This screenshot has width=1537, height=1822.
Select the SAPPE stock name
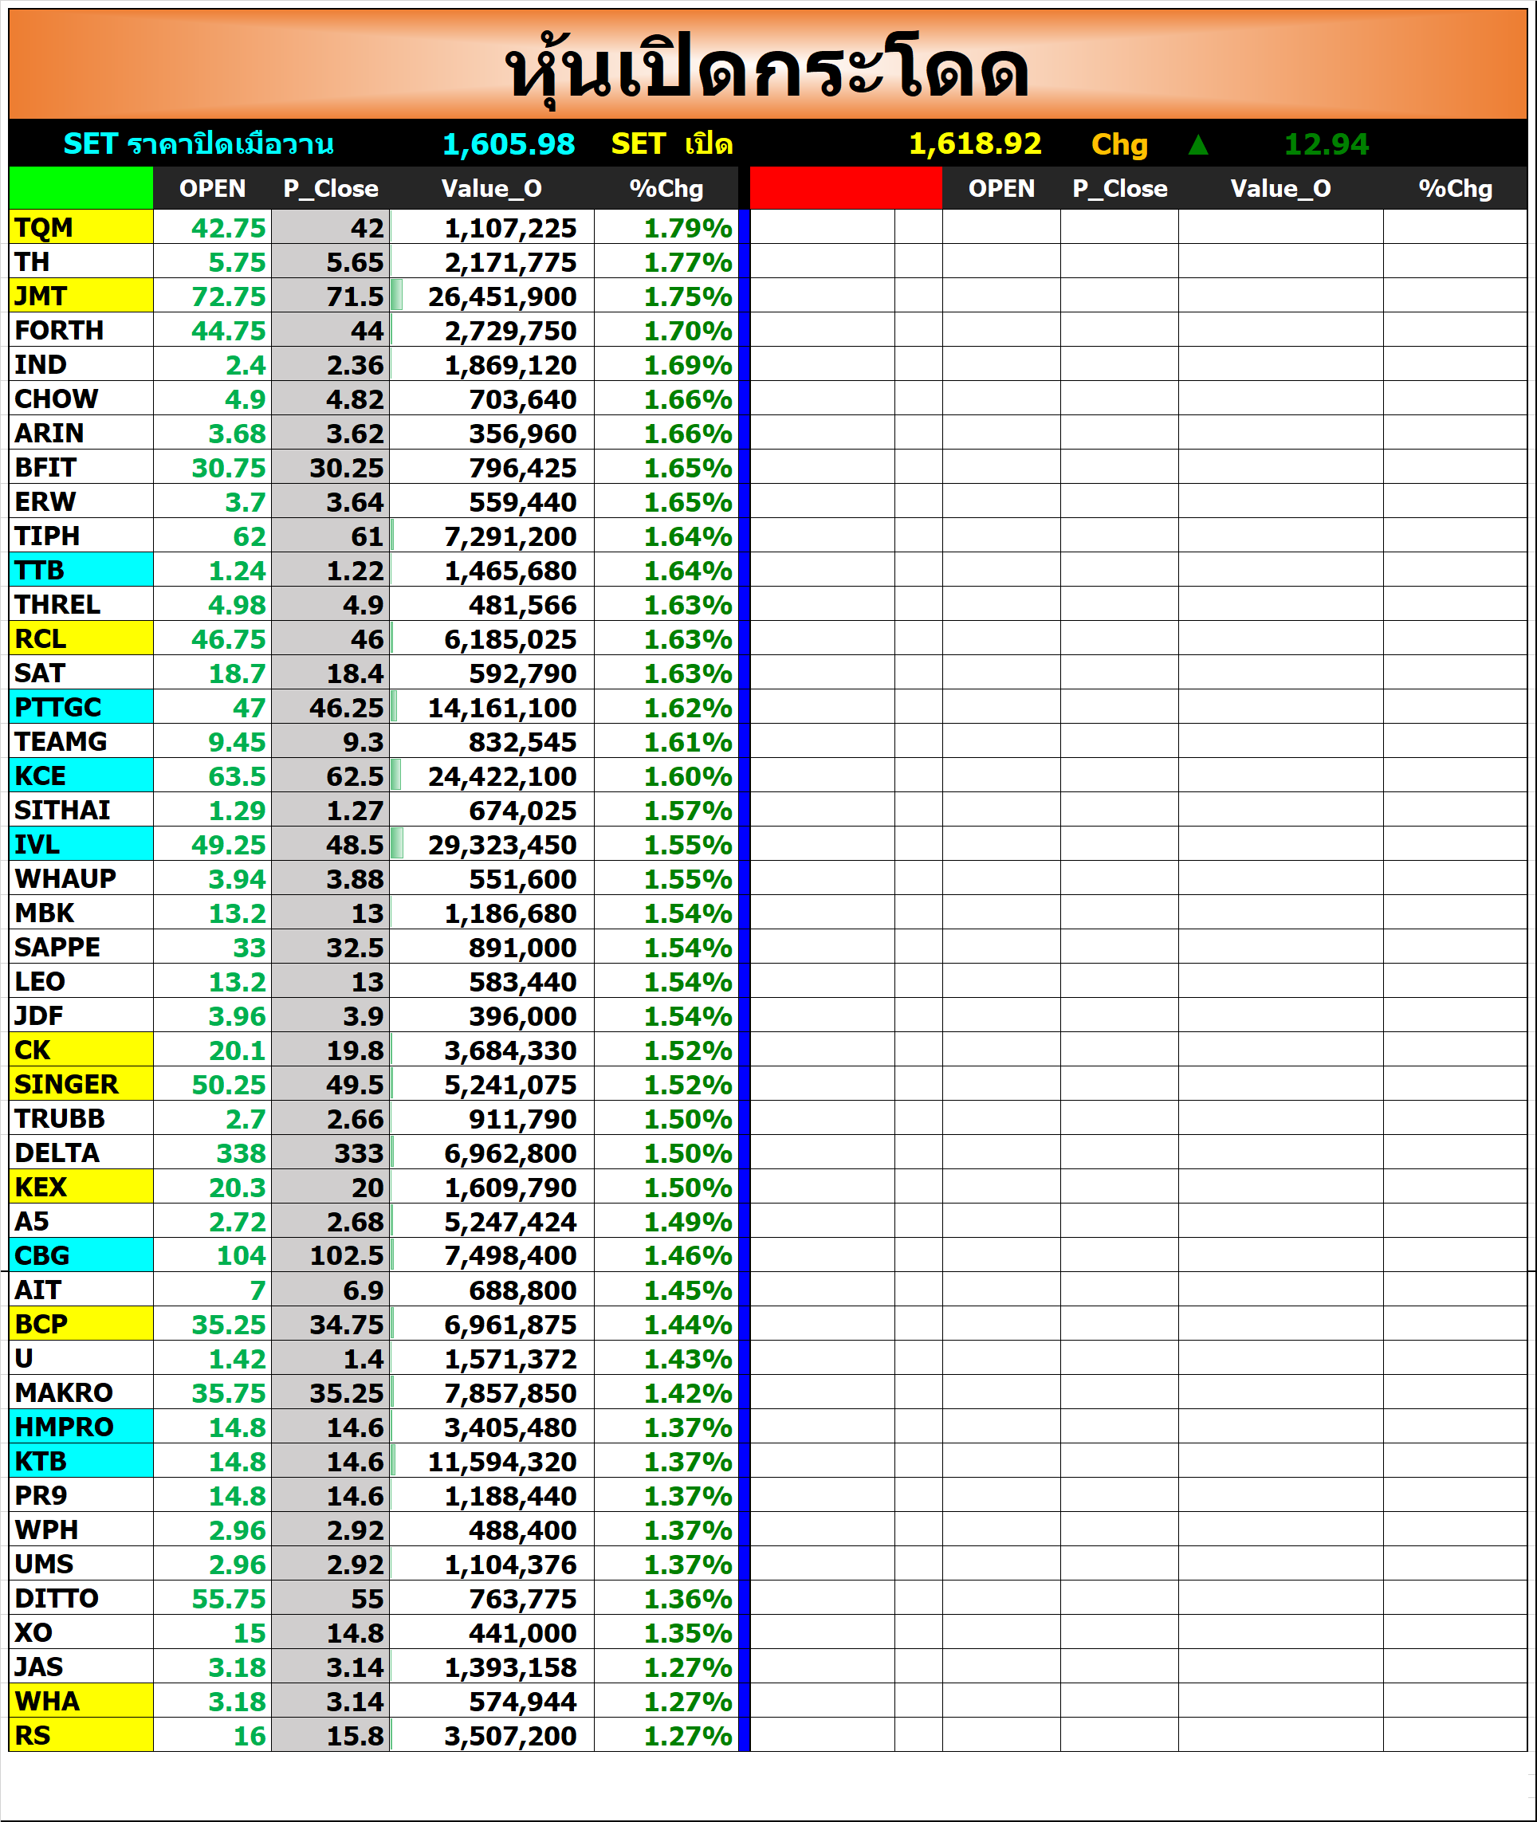click(57, 948)
